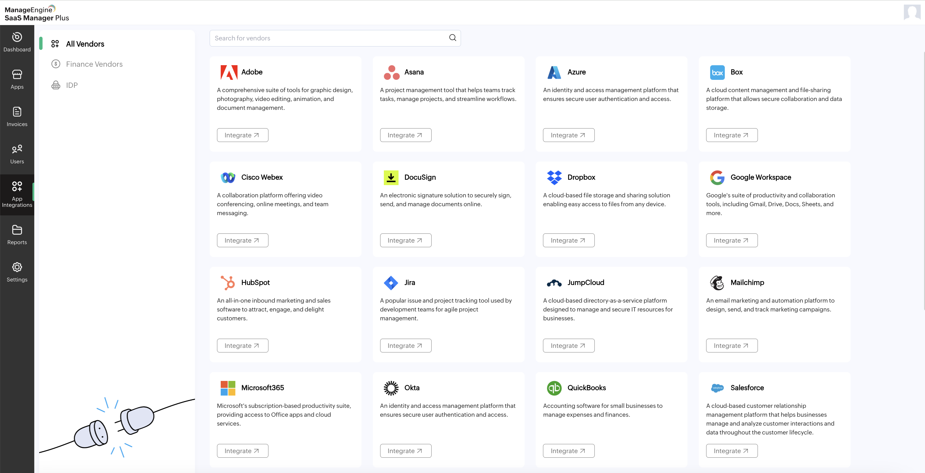
Task: Click the search magnifier icon
Action: coord(452,38)
